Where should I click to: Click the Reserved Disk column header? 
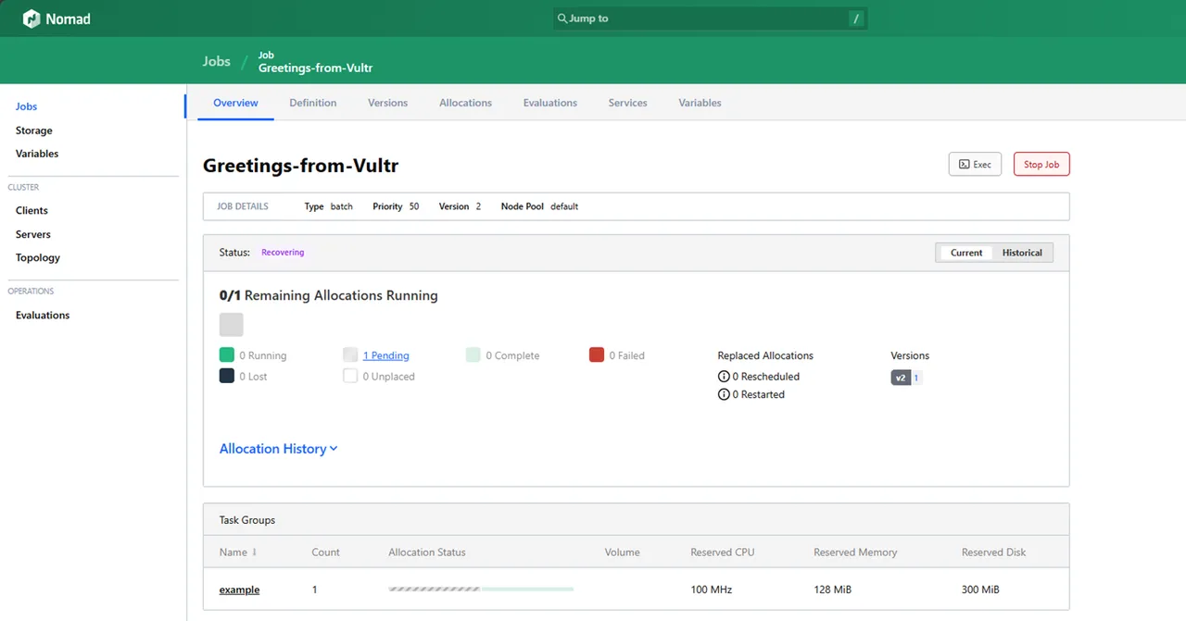coord(994,553)
